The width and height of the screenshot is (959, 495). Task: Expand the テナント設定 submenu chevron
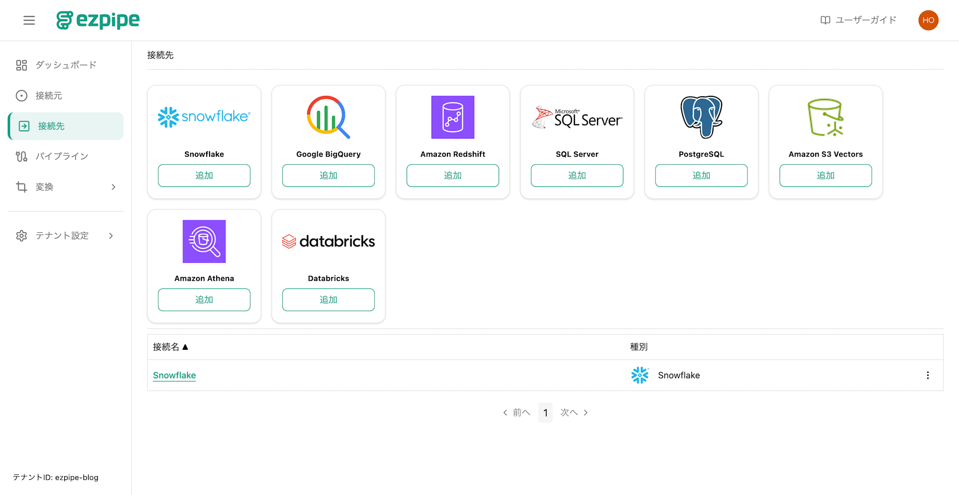111,236
